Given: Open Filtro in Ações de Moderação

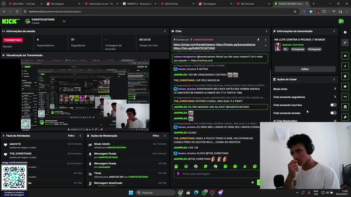Looking at the screenshot, I should pyautogui.click(x=156, y=136).
